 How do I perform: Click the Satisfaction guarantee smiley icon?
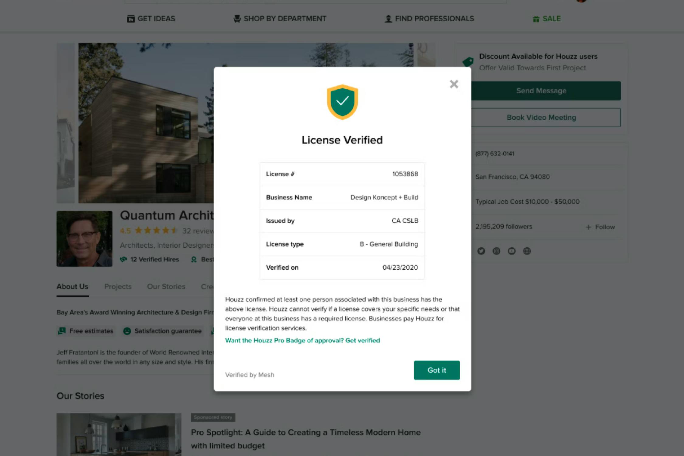[x=127, y=331]
